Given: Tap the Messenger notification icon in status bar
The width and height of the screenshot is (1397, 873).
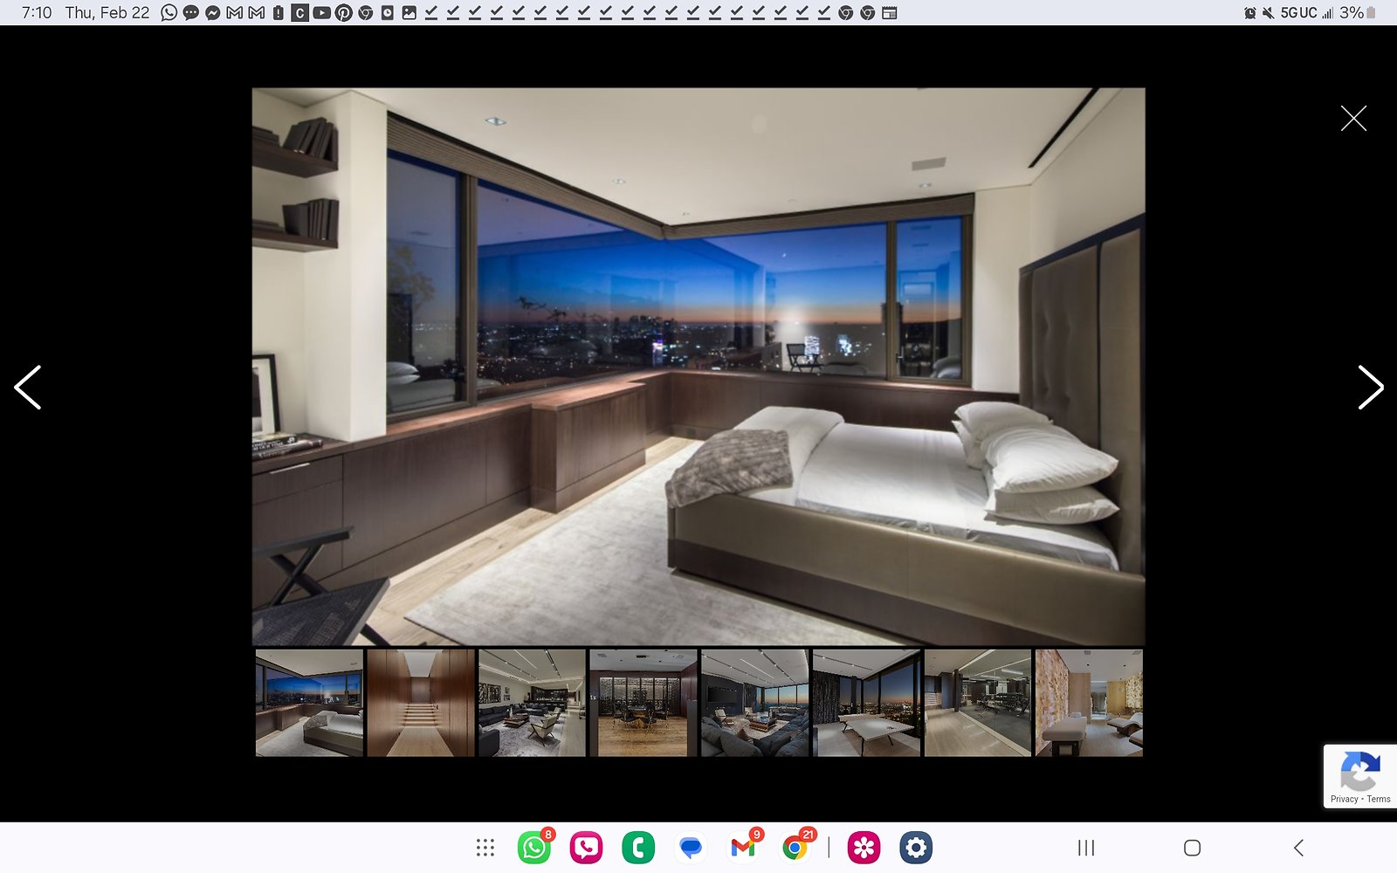Looking at the screenshot, I should pos(212,13).
